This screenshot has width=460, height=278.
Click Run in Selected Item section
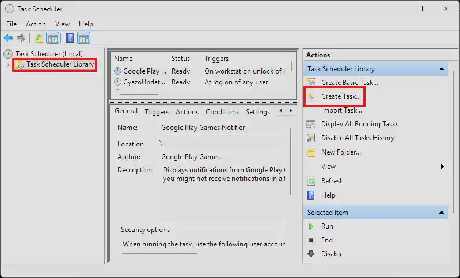point(327,226)
